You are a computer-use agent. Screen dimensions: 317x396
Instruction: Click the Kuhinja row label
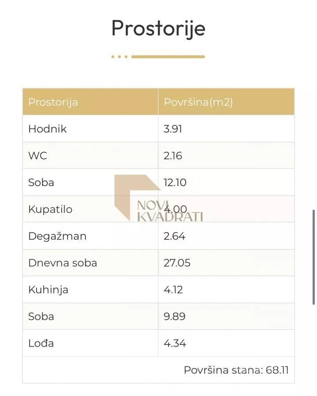(x=48, y=290)
